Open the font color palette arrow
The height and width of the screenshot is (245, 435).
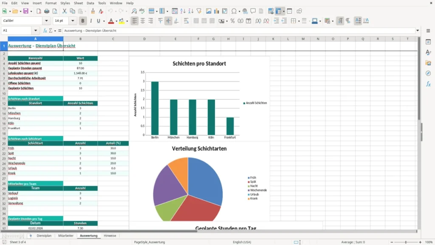click(x=116, y=21)
